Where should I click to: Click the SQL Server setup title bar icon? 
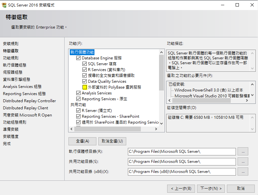click(x=4, y=5)
